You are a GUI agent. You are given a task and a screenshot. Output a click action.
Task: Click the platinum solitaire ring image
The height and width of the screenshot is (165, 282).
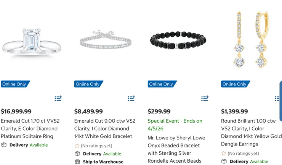pos(31,42)
